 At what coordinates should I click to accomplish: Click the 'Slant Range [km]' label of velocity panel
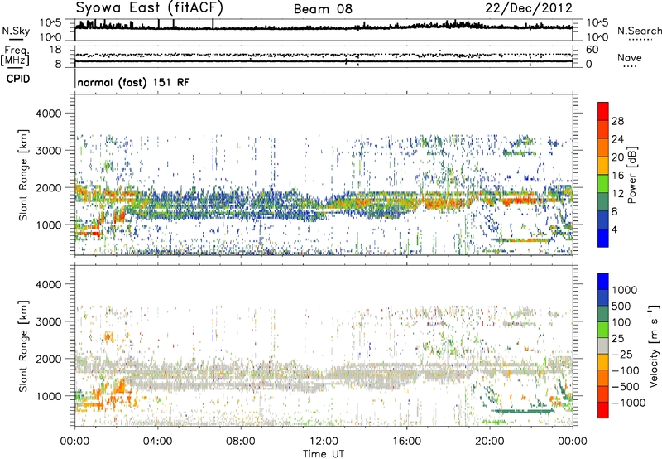pos(23,346)
